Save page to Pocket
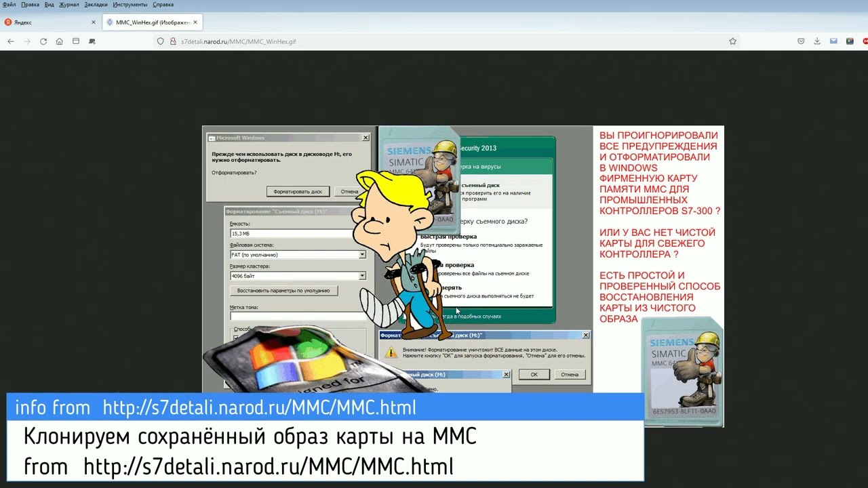 [x=801, y=41]
